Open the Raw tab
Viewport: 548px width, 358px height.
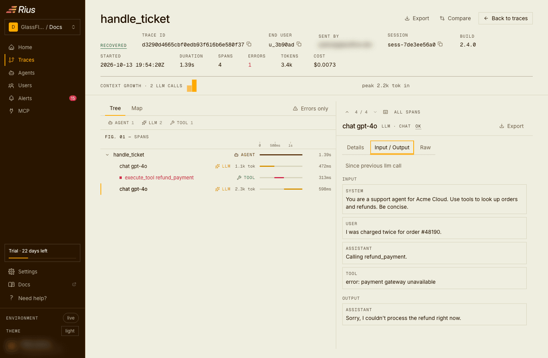pyautogui.click(x=425, y=147)
